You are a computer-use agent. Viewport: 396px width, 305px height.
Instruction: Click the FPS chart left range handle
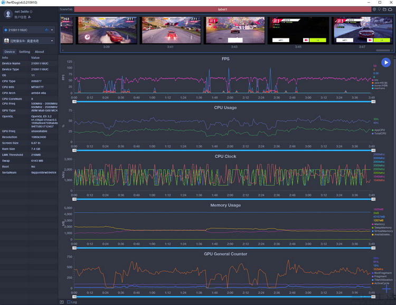click(x=74, y=102)
